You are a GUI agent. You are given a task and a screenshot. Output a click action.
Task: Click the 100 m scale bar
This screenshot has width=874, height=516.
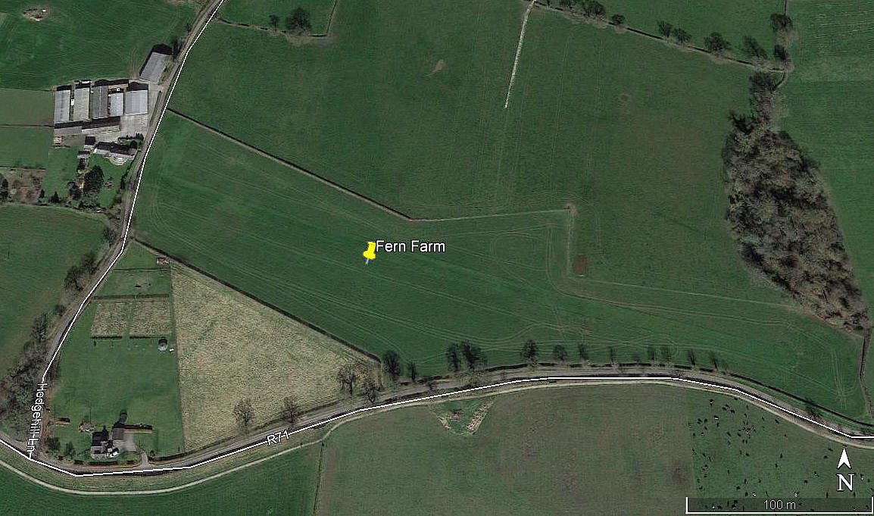tap(779, 505)
